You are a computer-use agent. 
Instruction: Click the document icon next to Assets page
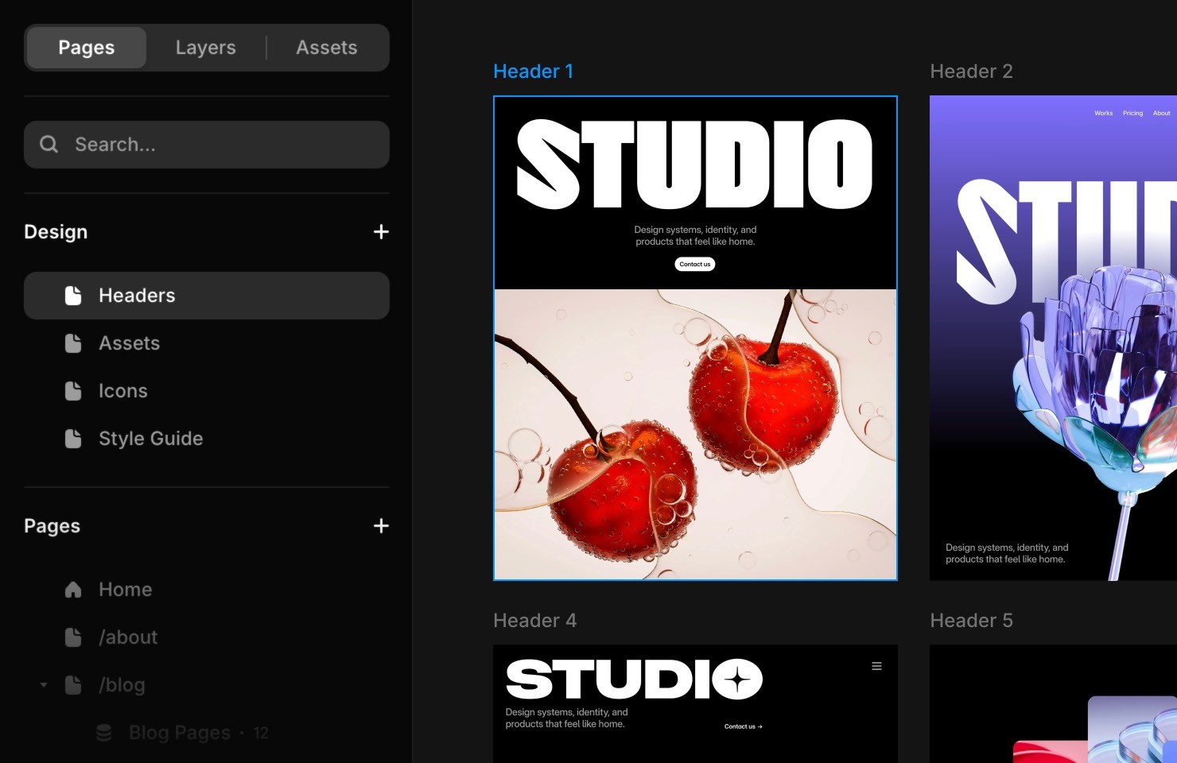(74, 343)
